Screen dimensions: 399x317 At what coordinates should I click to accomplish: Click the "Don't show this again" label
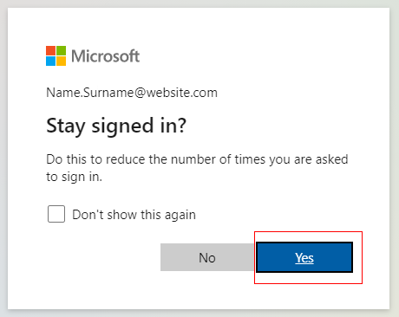pos(134,215)
